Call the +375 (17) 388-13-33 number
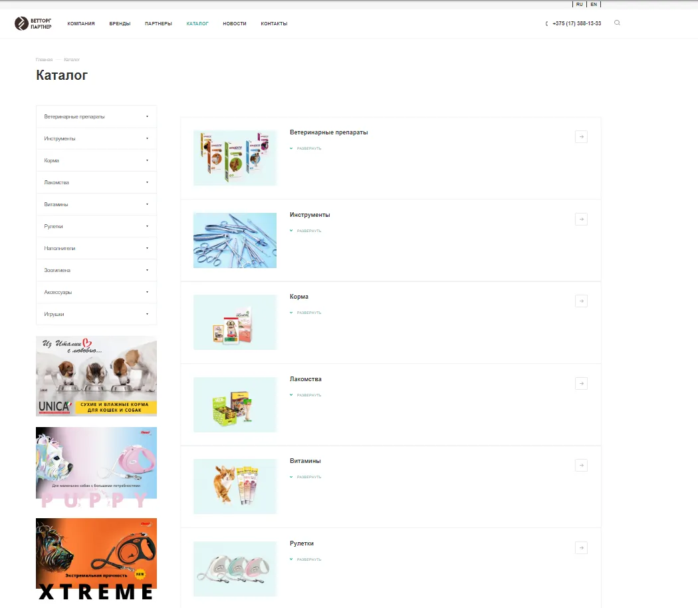 [x=576, y=24]
